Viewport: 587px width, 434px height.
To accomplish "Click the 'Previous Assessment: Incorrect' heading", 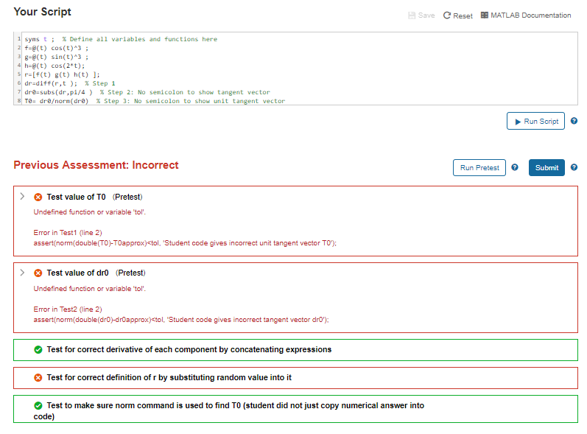I will coord(96,165).
